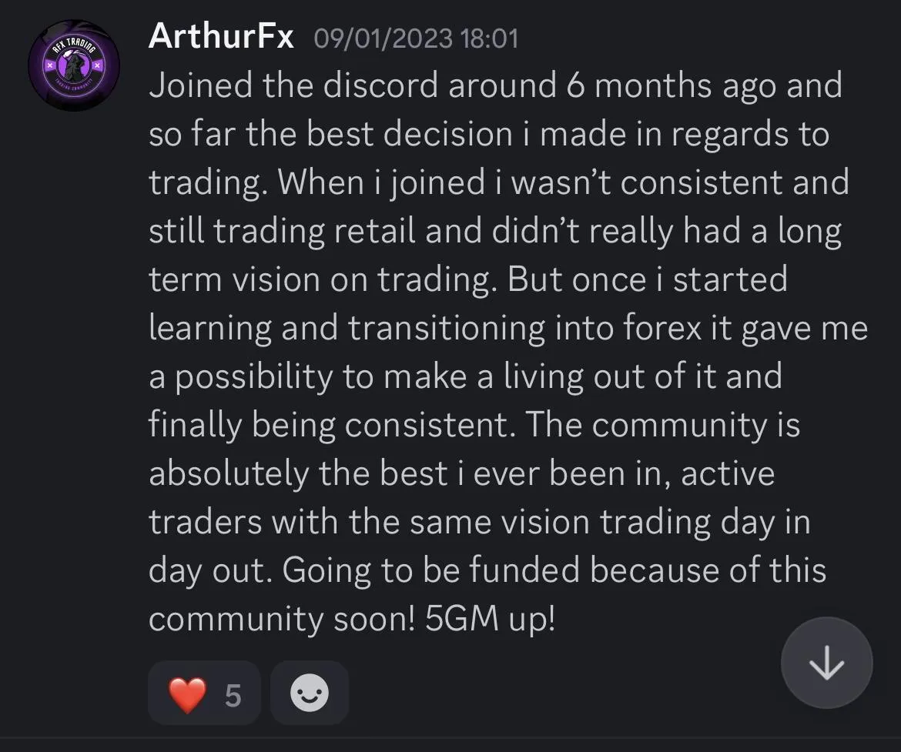Open the ArthurFx profile avatar
Image resolution: width=901 pixels, height=752 pixels.
(74, 65)
